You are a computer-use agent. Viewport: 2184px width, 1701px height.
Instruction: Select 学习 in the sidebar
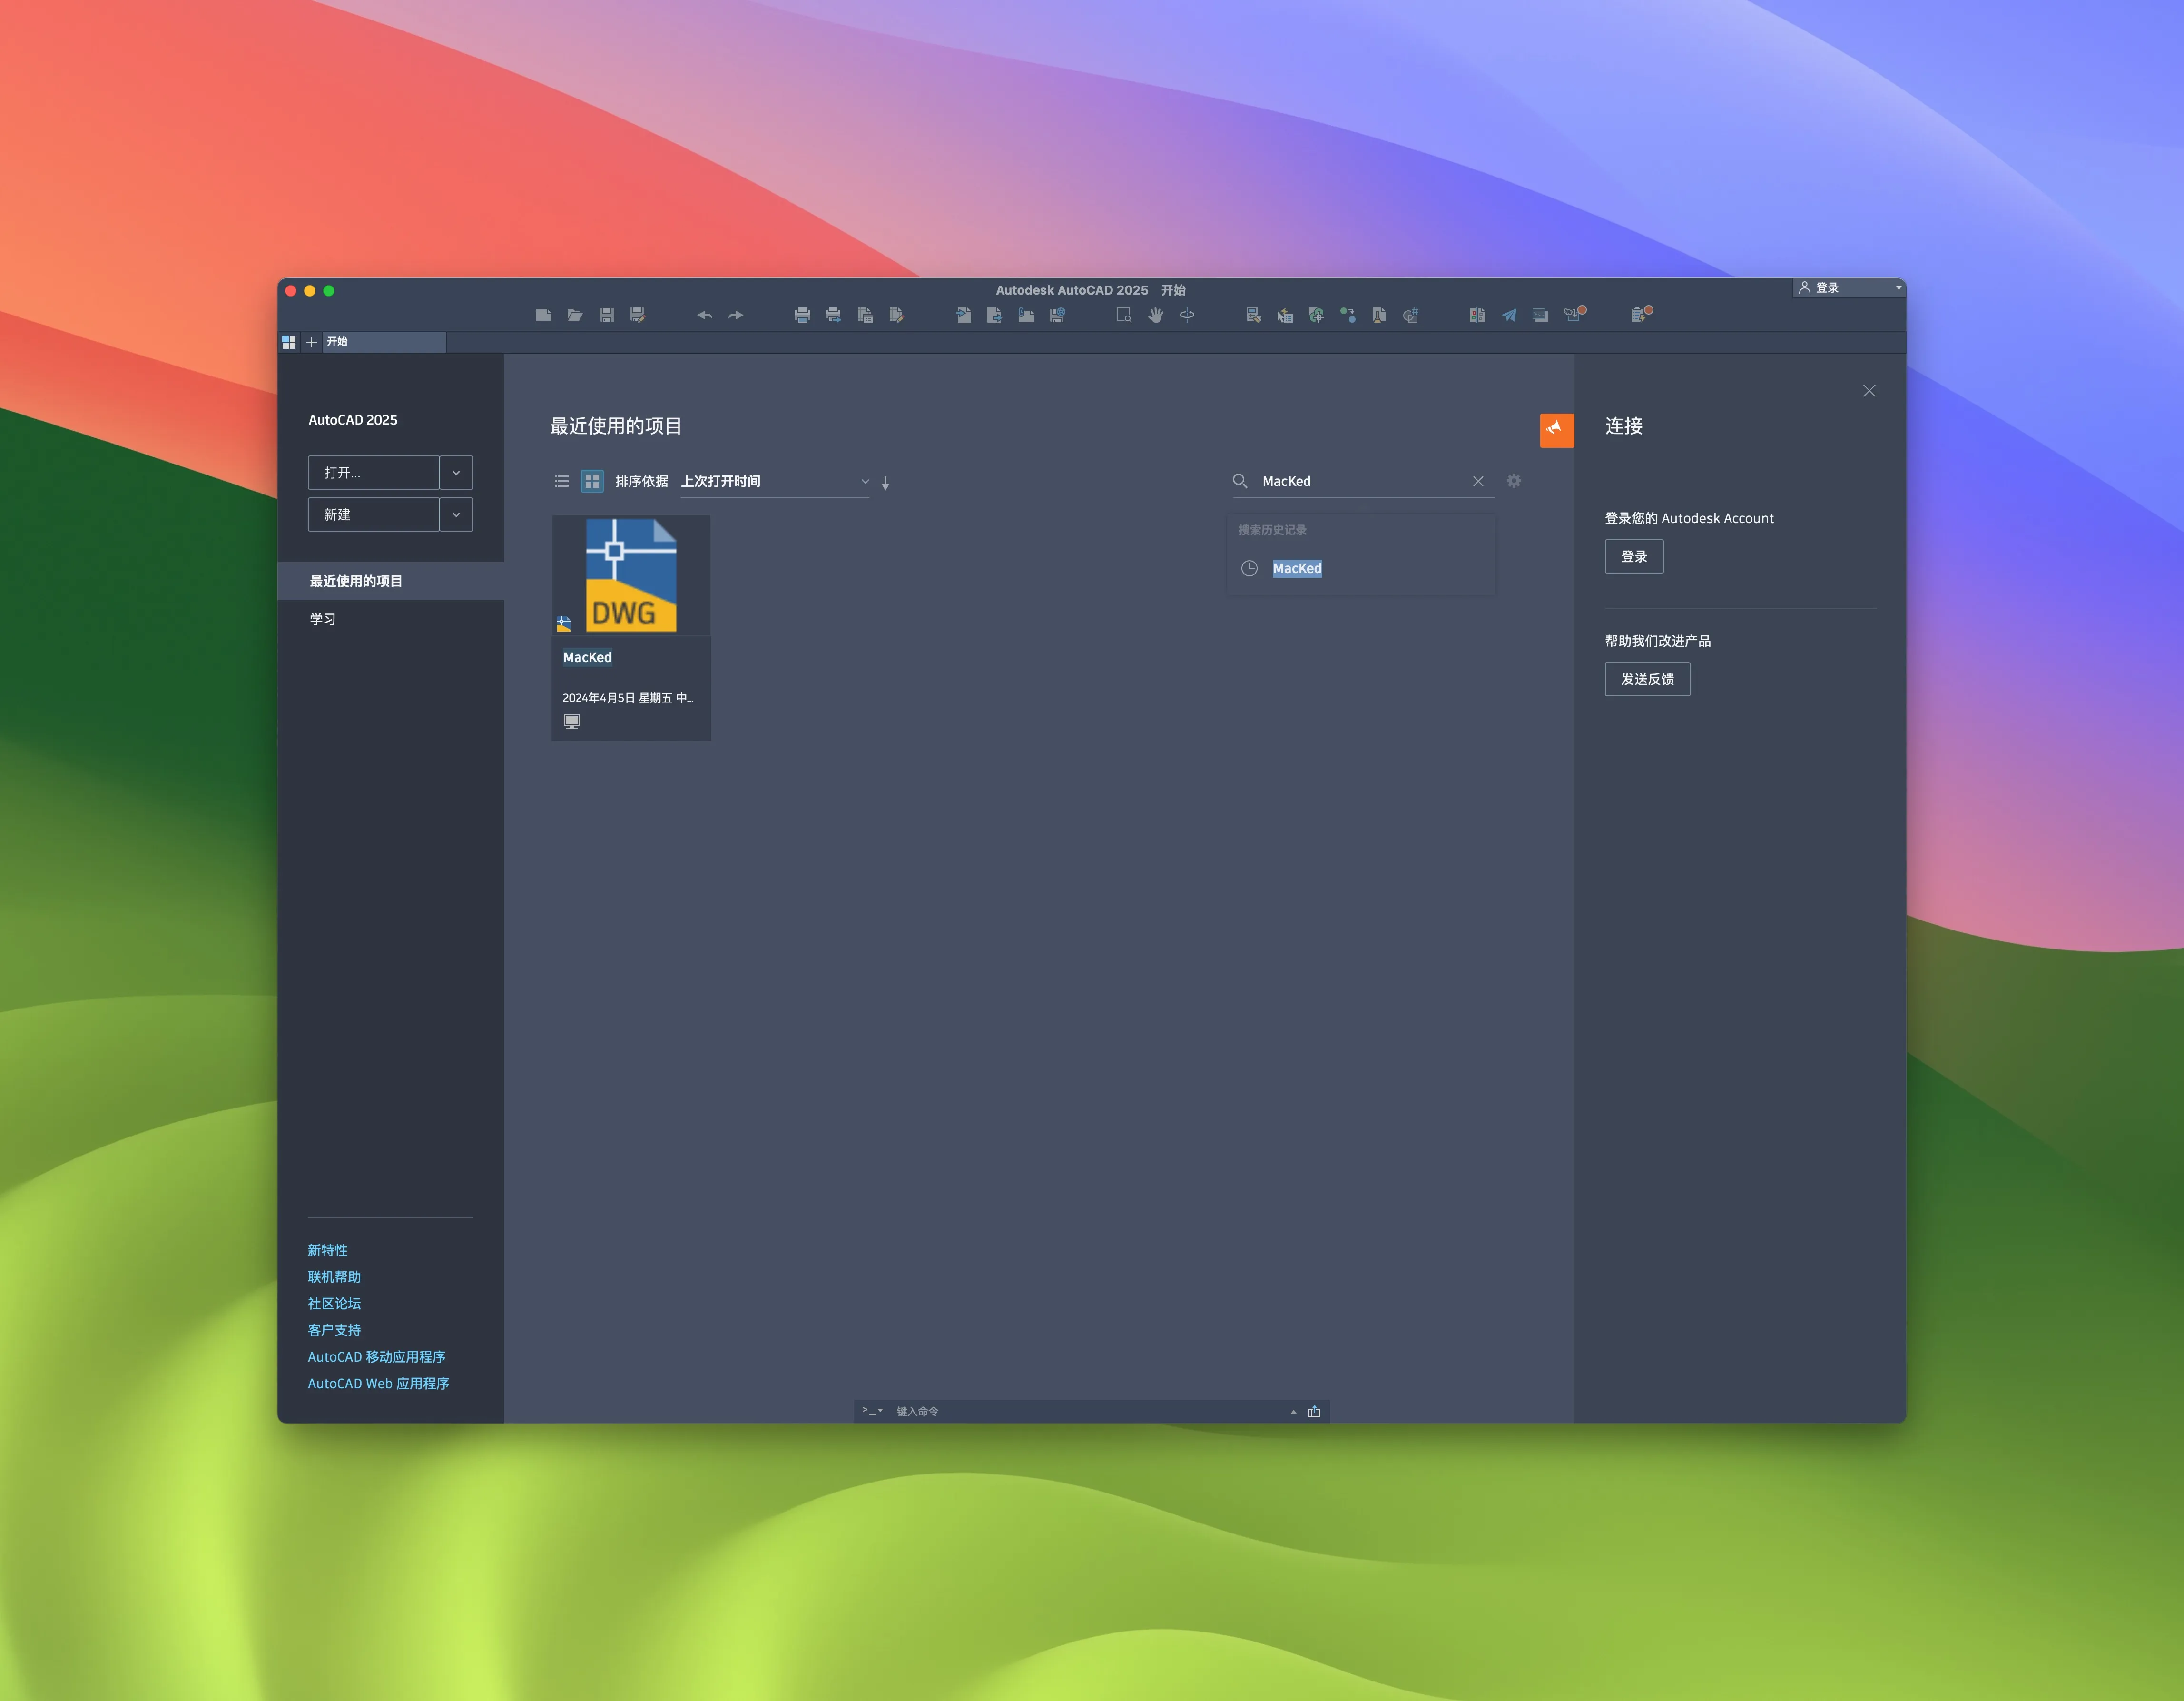tap(323, 619)
